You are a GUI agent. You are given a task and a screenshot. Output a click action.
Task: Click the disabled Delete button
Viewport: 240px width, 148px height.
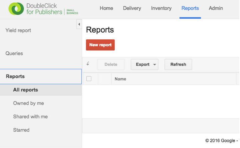(111, 64)
